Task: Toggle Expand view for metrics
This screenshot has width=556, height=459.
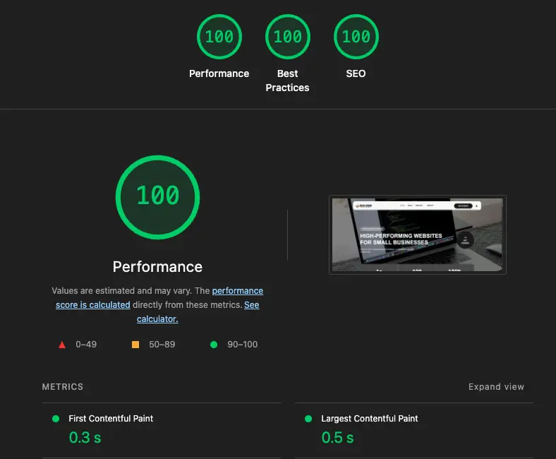Action: click(x=496, y=387)
